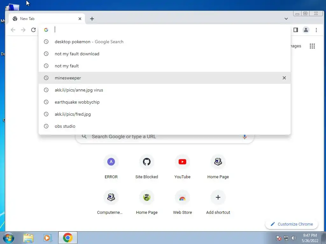Start voice search with microphone icon
The width and height of the screenshot is (326, 244).
[x=245, y=137]
